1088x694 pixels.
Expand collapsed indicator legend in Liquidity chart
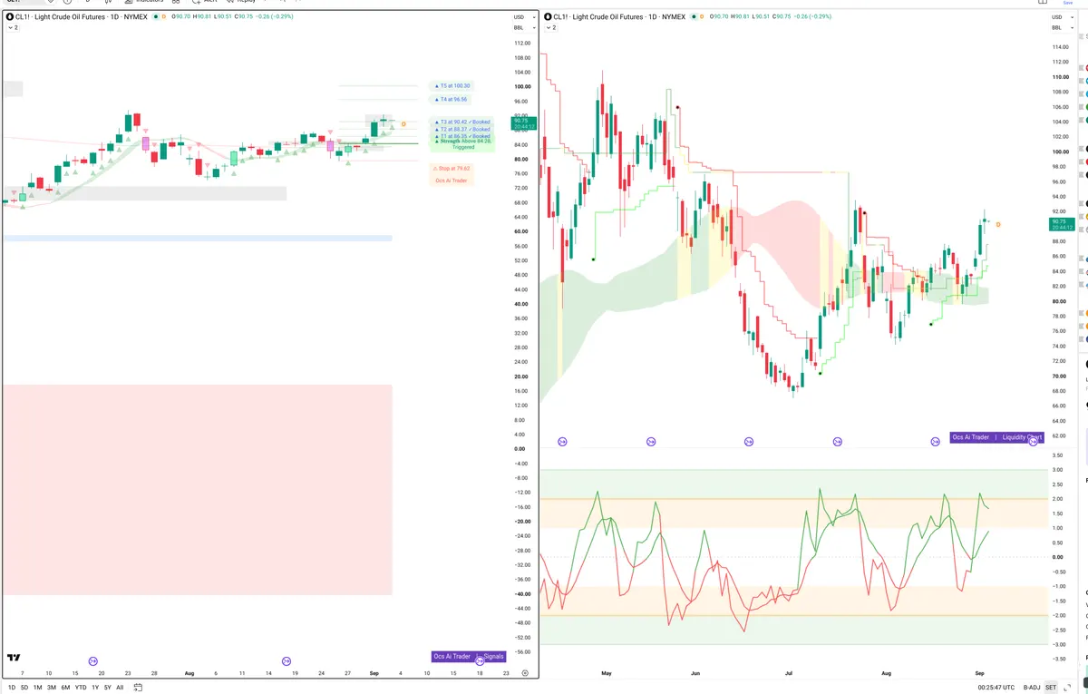(551, 28)
